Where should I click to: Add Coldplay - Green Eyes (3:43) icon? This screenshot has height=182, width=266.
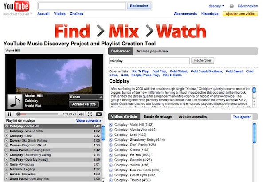coord(111,175)
